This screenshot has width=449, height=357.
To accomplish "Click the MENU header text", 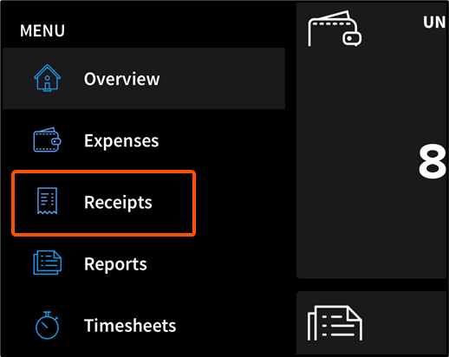I will pos(42,30).
